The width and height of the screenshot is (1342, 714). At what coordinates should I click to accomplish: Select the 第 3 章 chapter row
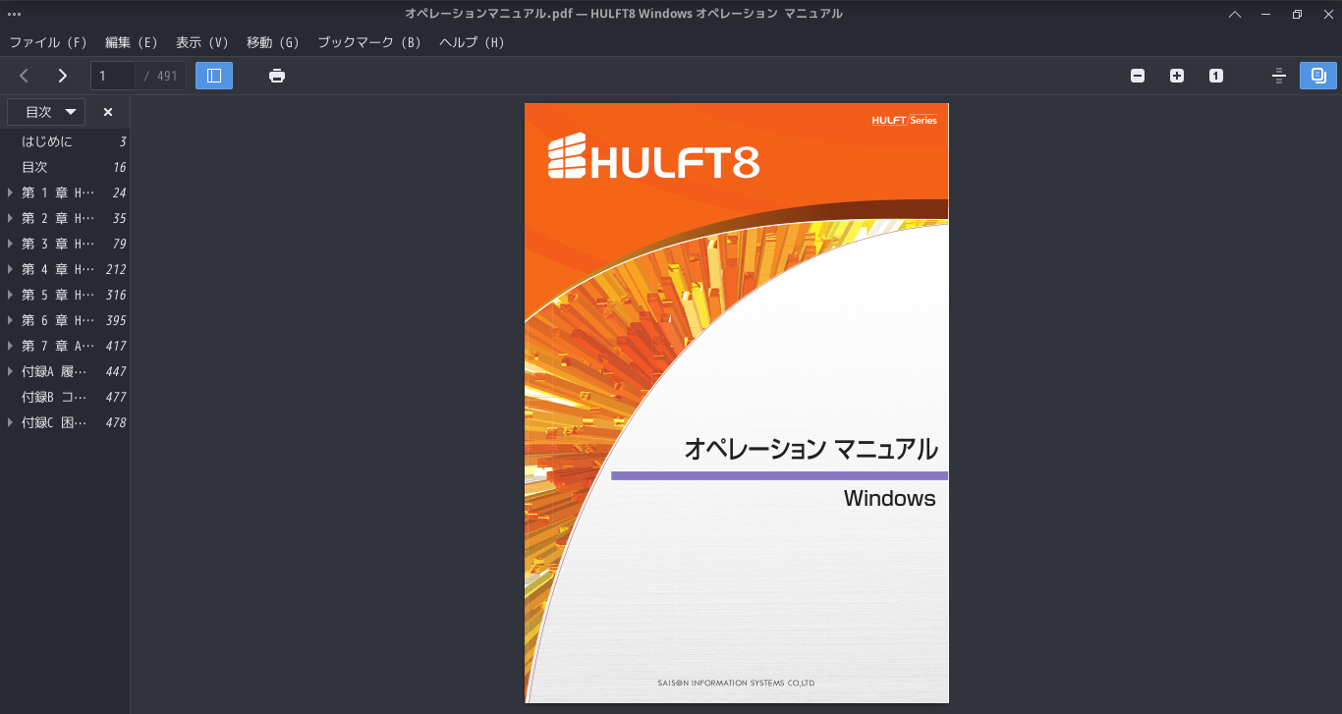point(65,244)
